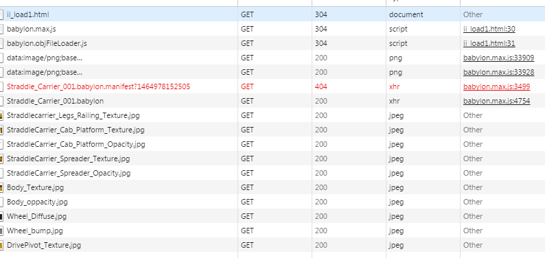545x258 pixels.
Task: Select the Body_oppacity.jpg request
Action: (x=272, y=202)
